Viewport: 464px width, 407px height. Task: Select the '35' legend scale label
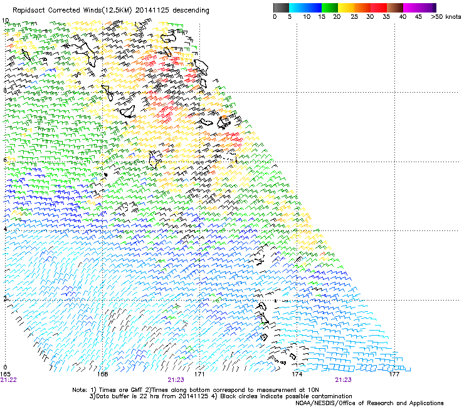click(386, 17)
